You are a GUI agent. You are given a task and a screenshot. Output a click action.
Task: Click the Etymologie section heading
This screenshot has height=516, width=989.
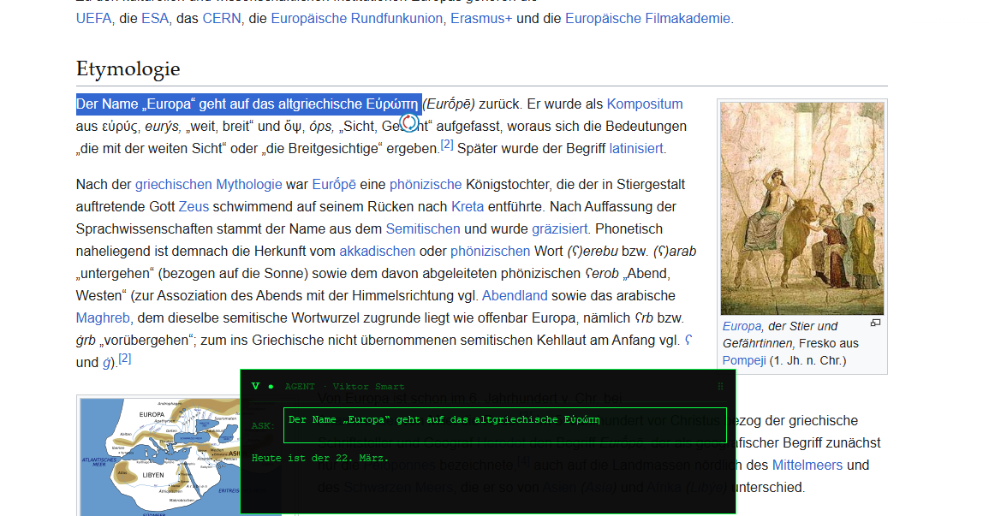tap(128, 68)
